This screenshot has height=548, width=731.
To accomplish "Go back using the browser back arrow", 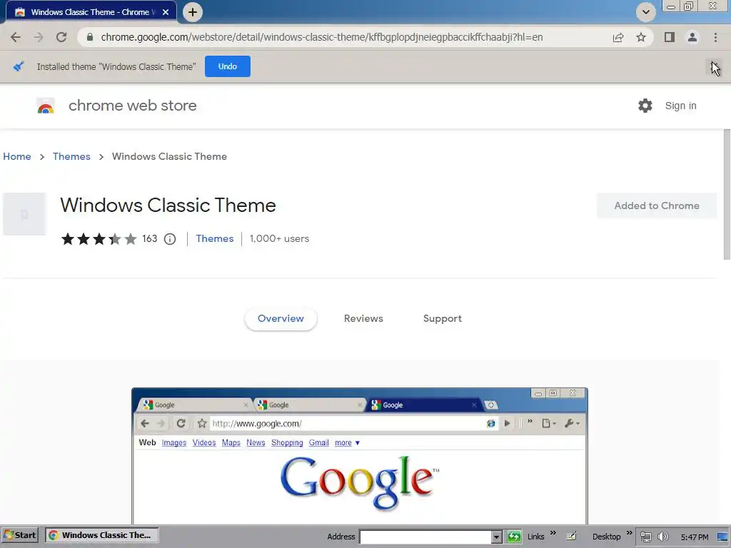I will 16,37.
